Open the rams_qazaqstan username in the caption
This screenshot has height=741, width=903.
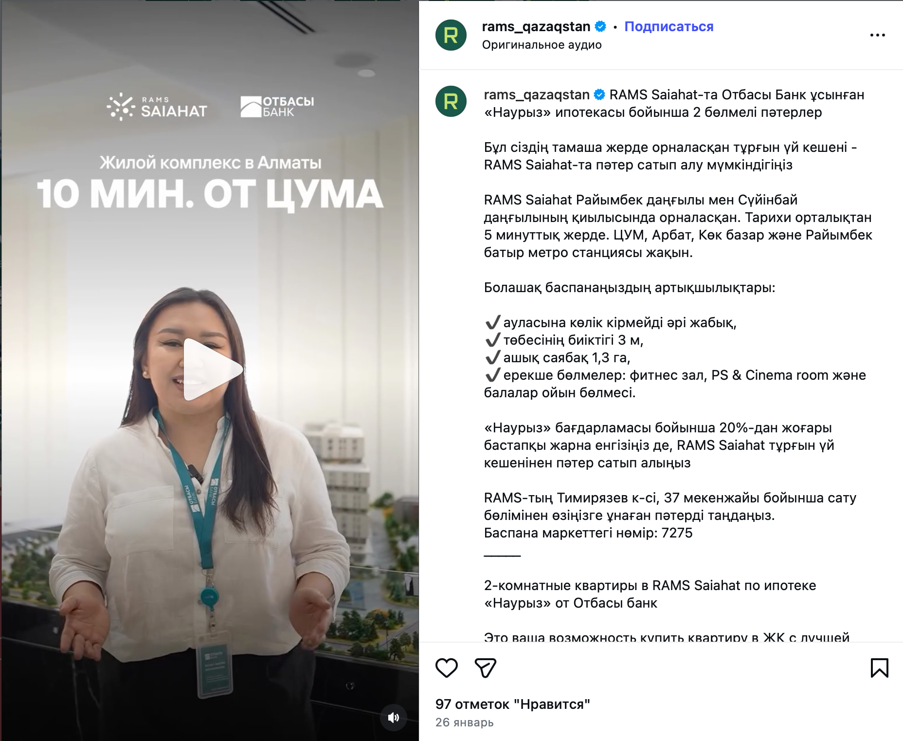coord(537,94)
